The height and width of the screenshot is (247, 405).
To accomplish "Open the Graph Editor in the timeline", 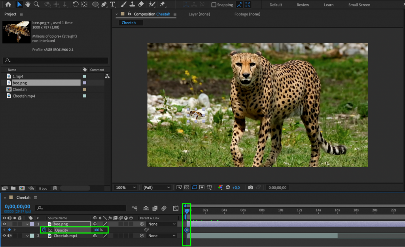I will pyautogui.click(x=176, y=208).
